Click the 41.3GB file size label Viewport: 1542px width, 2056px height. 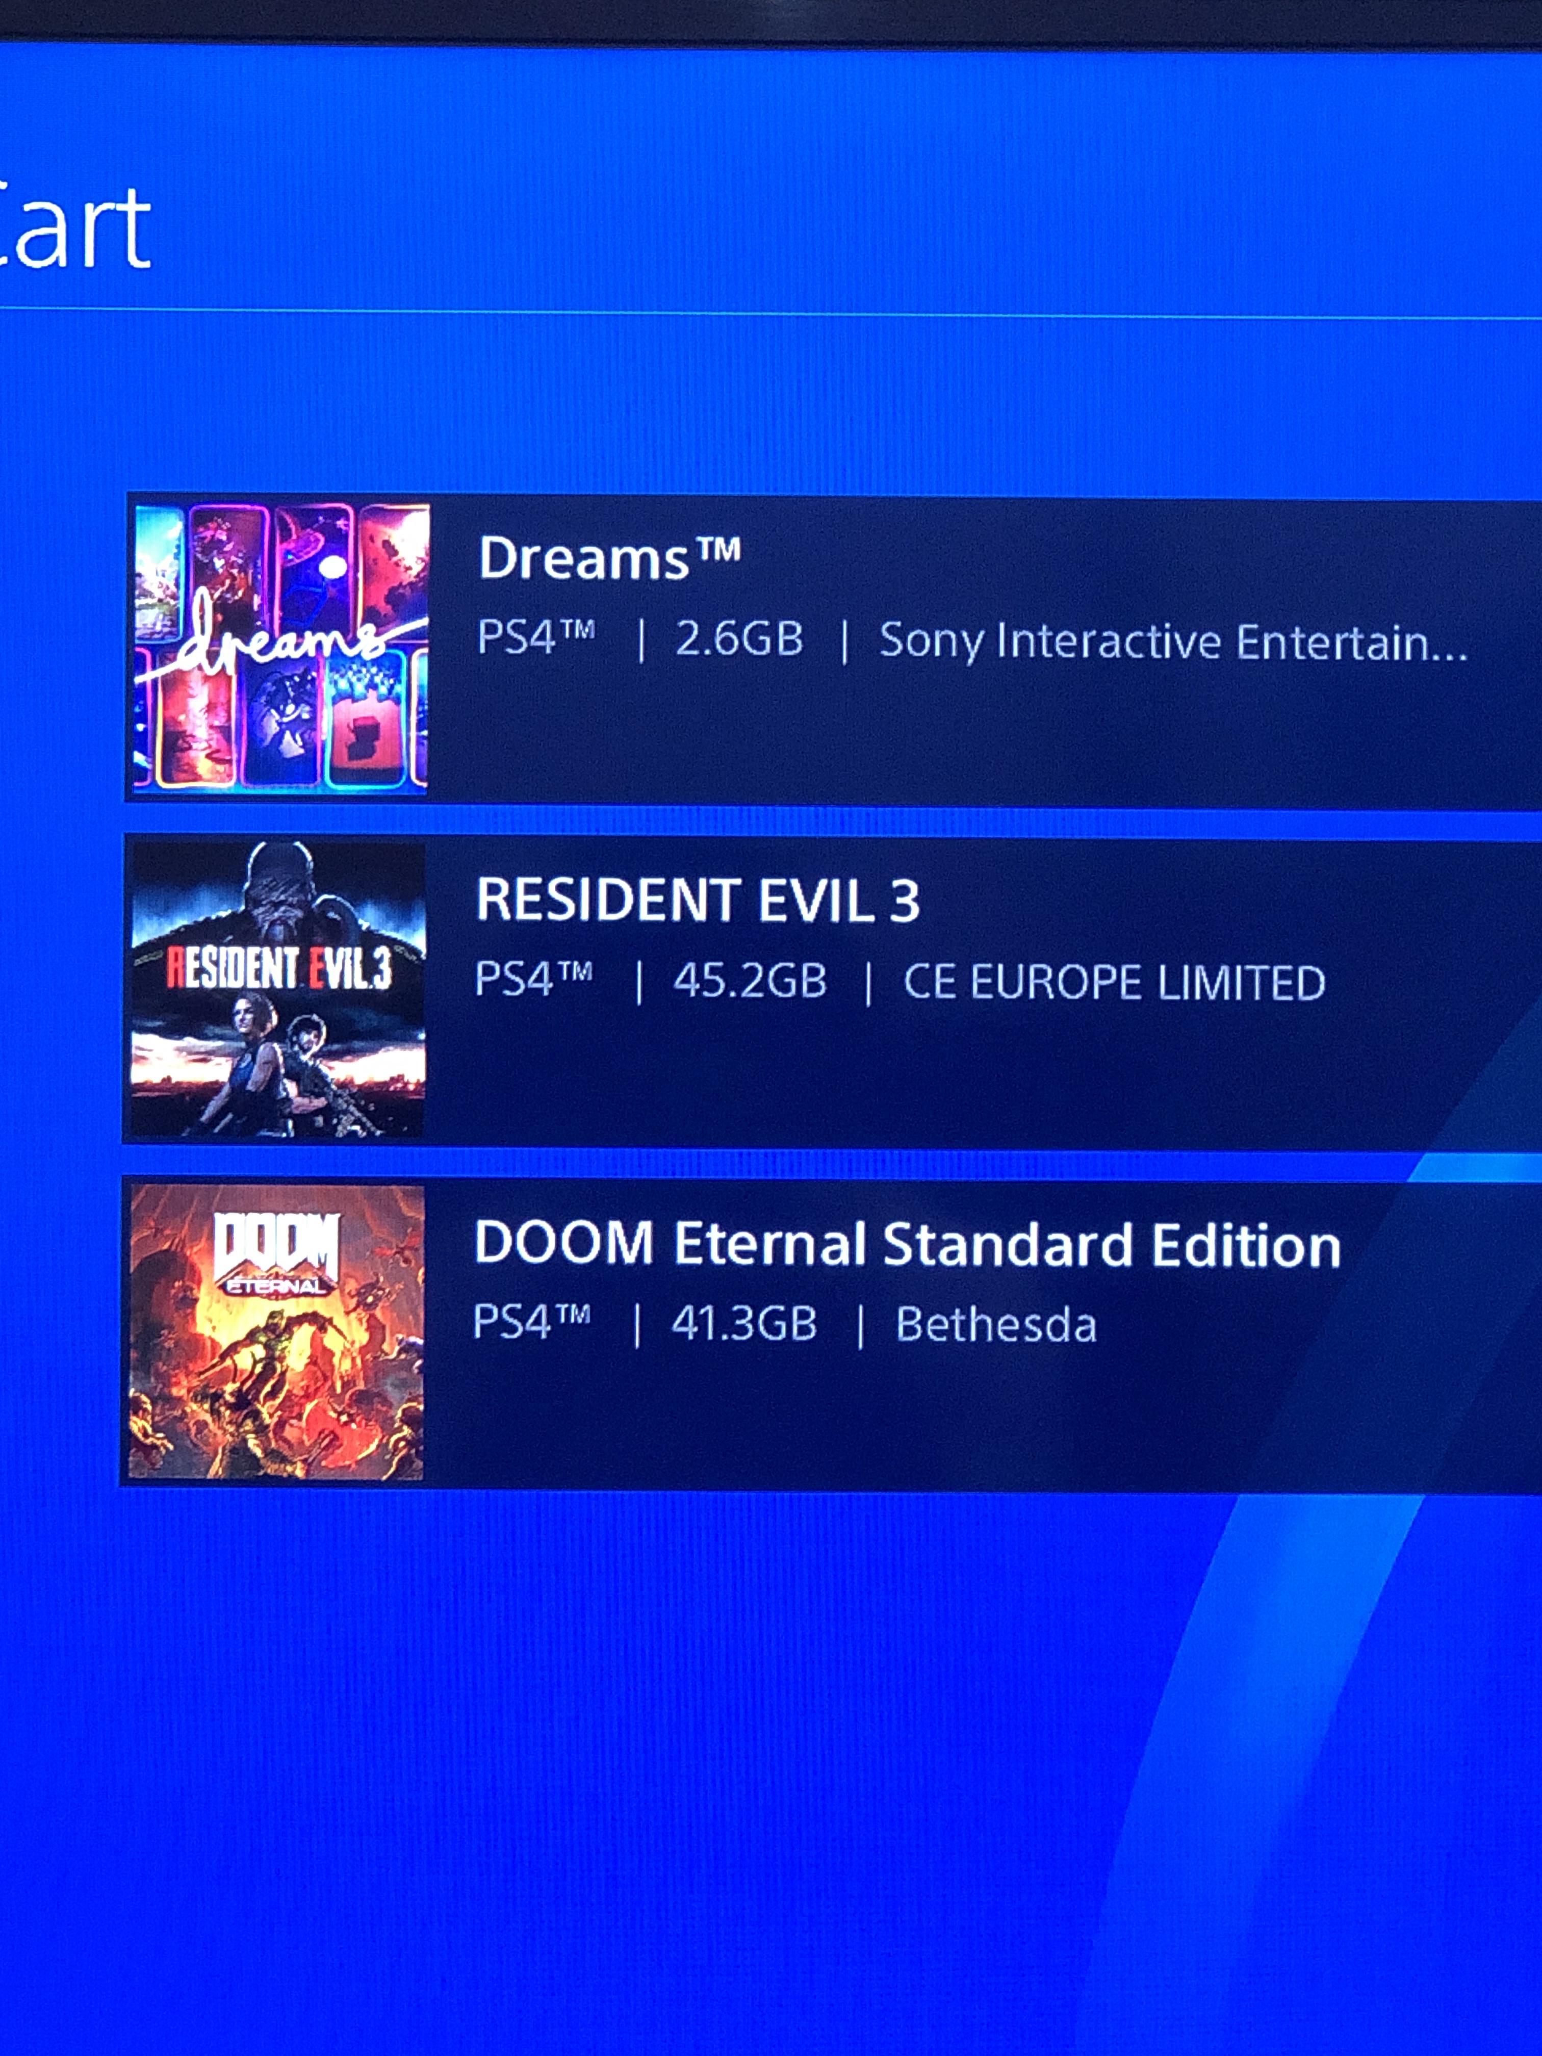744,1323
